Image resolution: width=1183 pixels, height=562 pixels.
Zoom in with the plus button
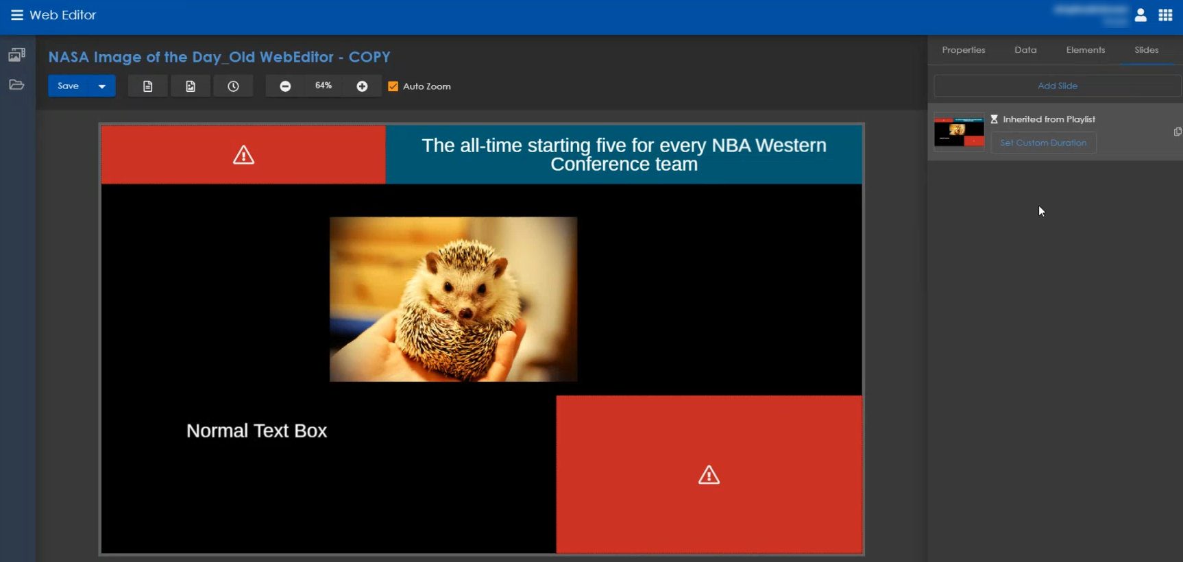362,86
